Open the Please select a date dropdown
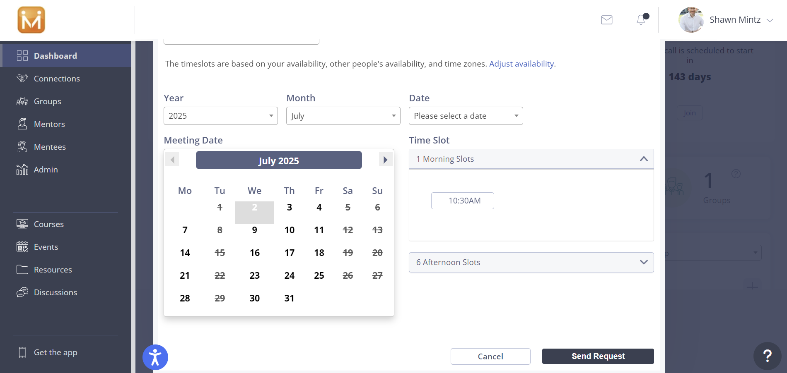Viewport: 787px width, 373px height. (466, 116)
